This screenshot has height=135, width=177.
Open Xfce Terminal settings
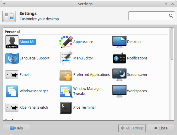pyautogui.click(x=66, y=107)
